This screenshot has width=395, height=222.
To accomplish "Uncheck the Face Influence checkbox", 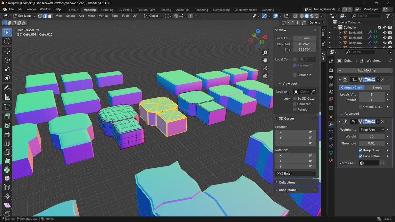I will point(361,156).
